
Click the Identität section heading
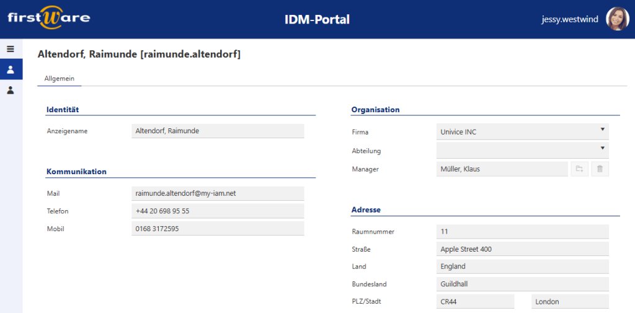click(x=63, y=109)
